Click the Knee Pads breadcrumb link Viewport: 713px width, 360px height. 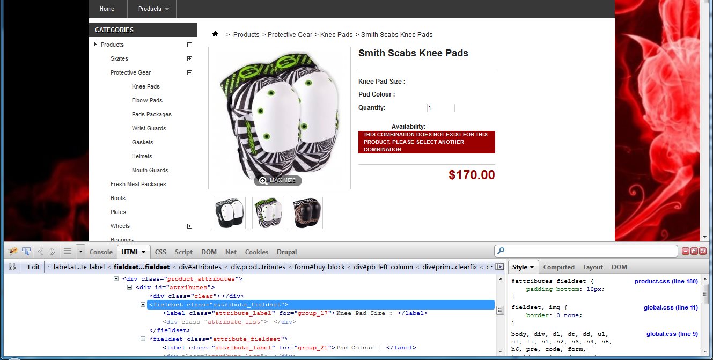point(336,34)
